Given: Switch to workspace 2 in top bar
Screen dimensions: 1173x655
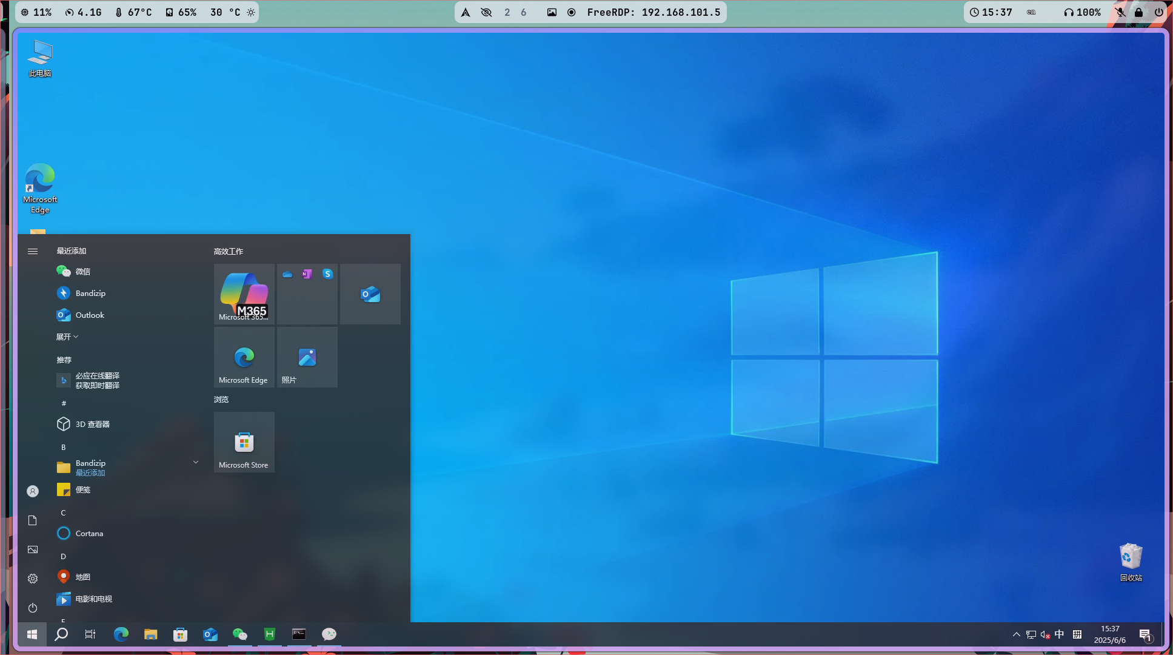Looking at the screenshot, I should click(507, 12).
